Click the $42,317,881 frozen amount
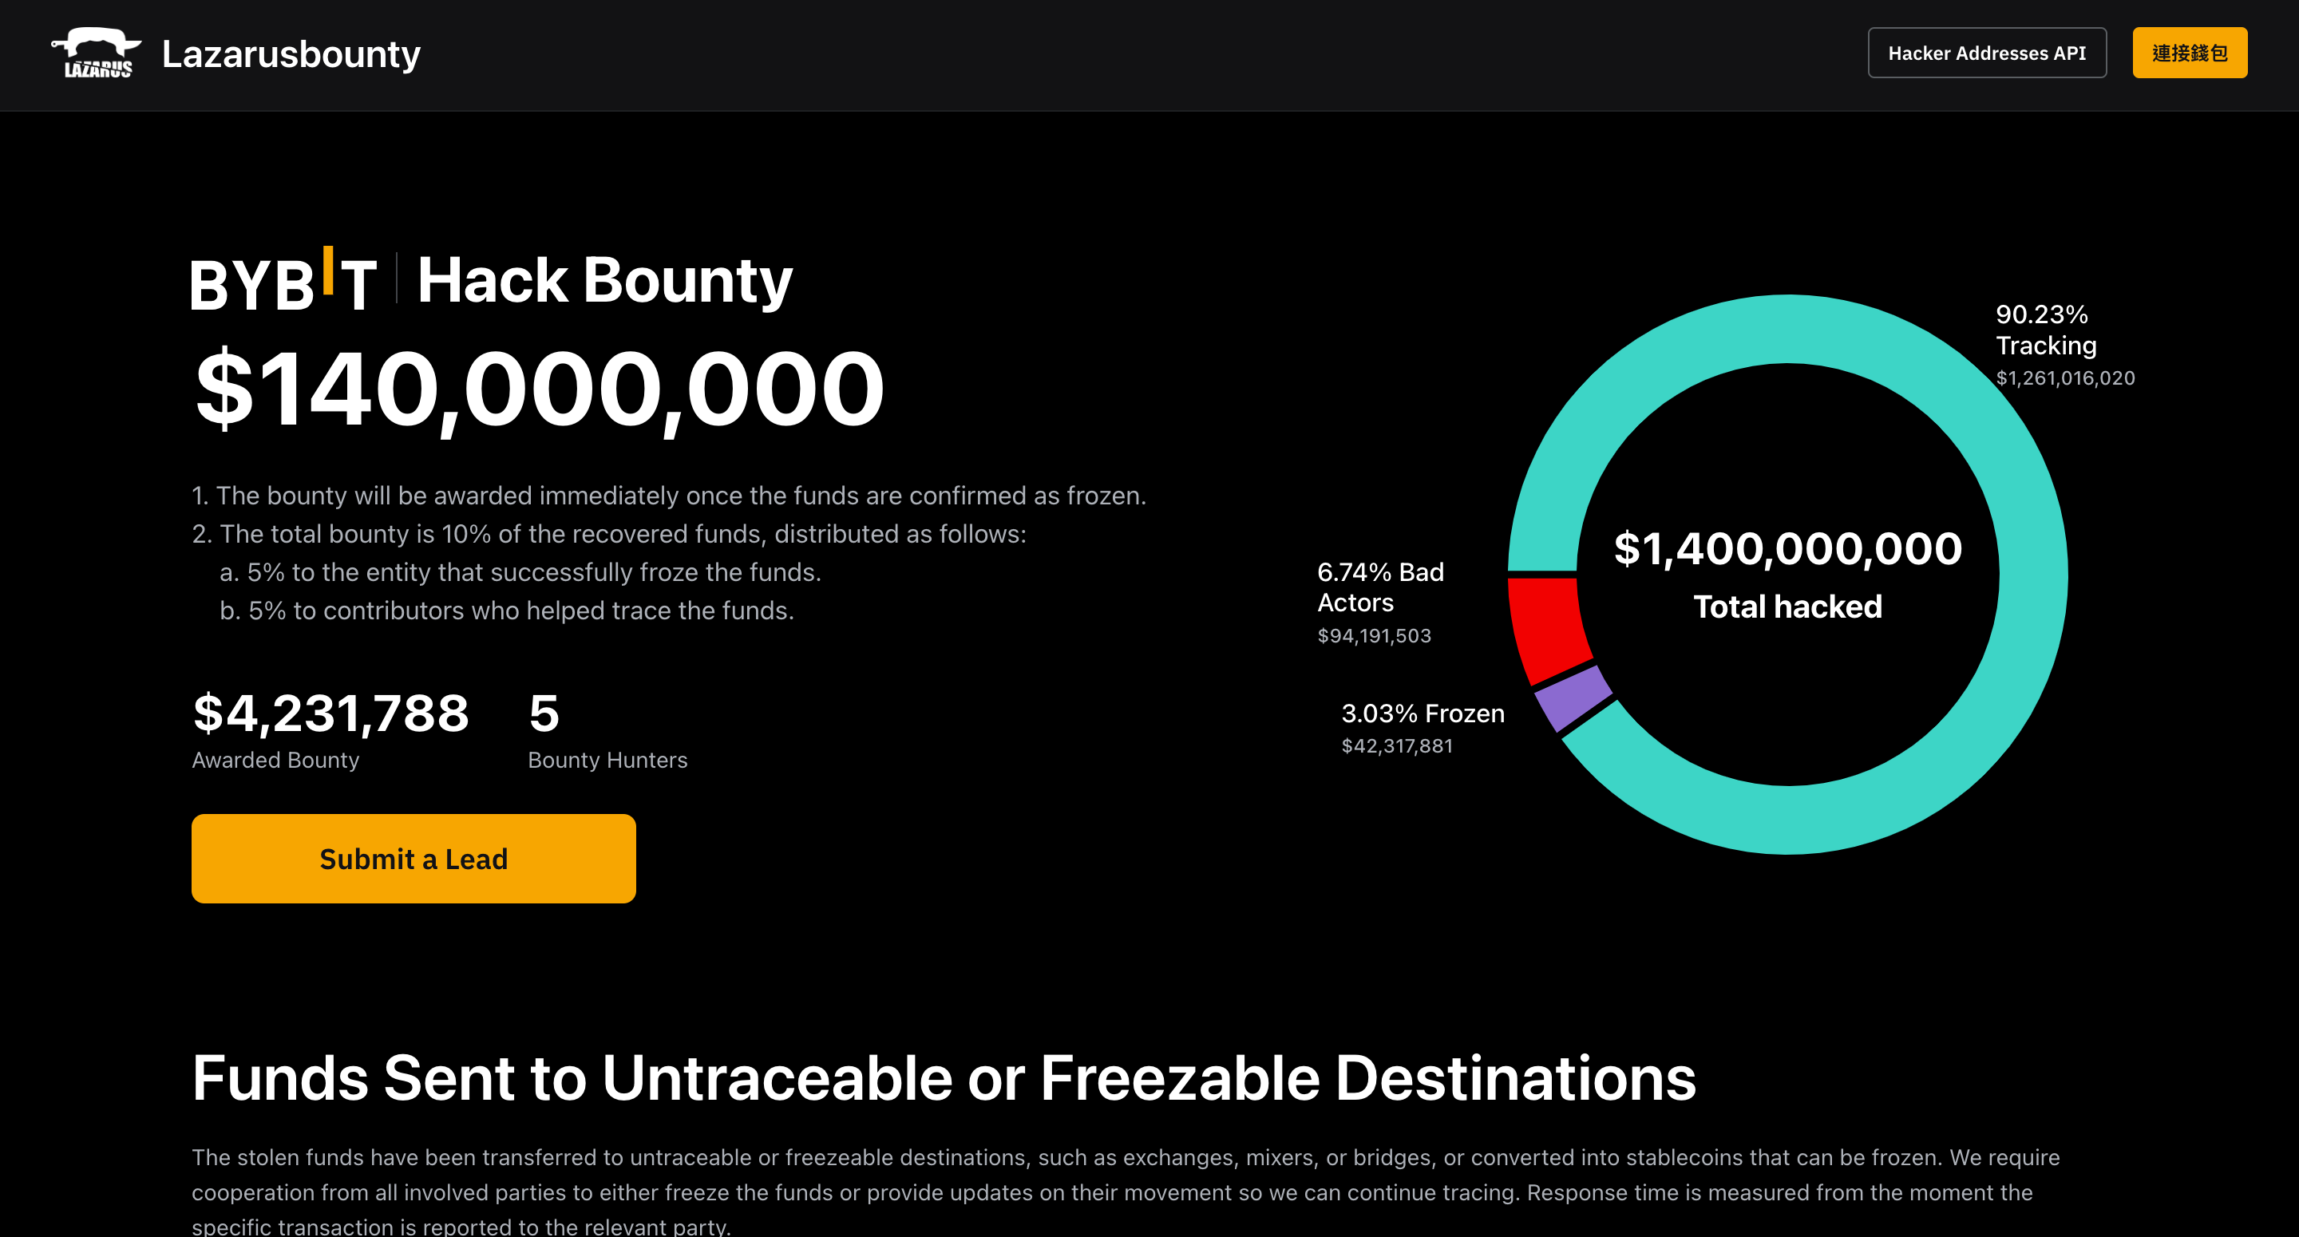The height and width of the screenshot is (1237, 2299). coord(1397,745)
